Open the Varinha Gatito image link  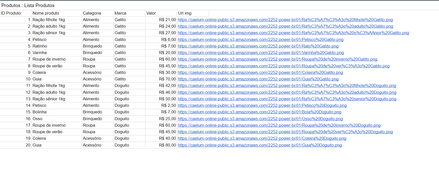[x=261, y=53]
